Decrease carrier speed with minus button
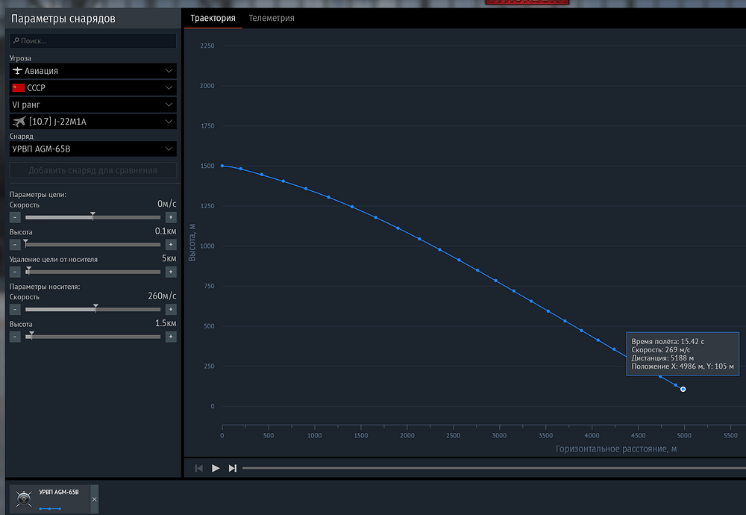This screenshot has width=746, height=515. point(15,310)
